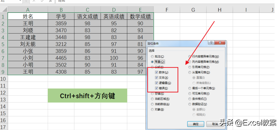Click the formula bar enter checkmark icon
280x130 pixels.
(x=42, y=1)
